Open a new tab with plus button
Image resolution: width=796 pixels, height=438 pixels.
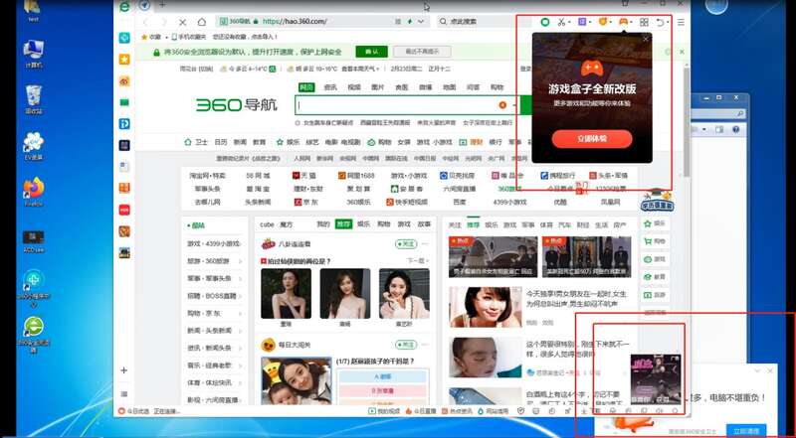[x=162, y=5]
